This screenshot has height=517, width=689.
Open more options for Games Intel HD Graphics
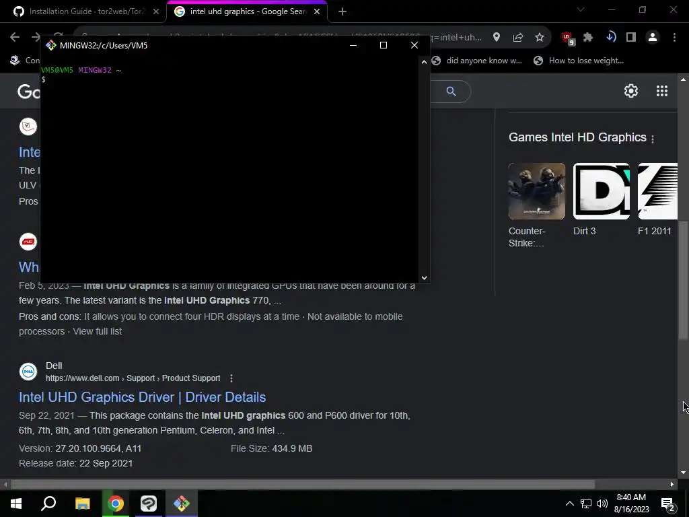pos(653,139)
